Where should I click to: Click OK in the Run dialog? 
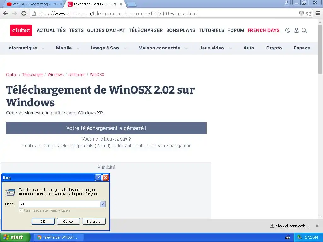43,222
